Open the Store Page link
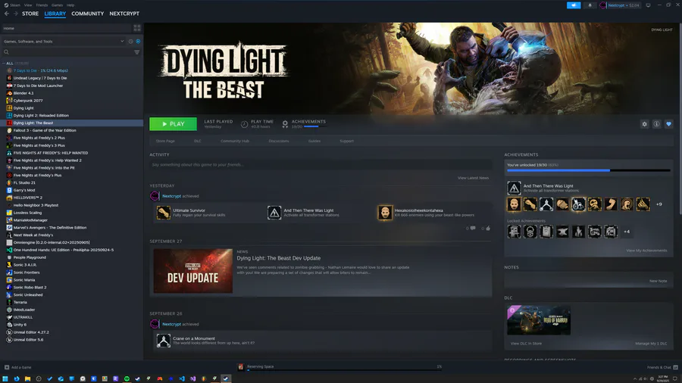682x383 pixels. coord(165,141)
